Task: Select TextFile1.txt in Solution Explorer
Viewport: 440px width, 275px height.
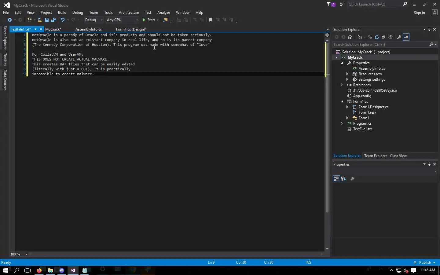Action: tap(362, 129)
